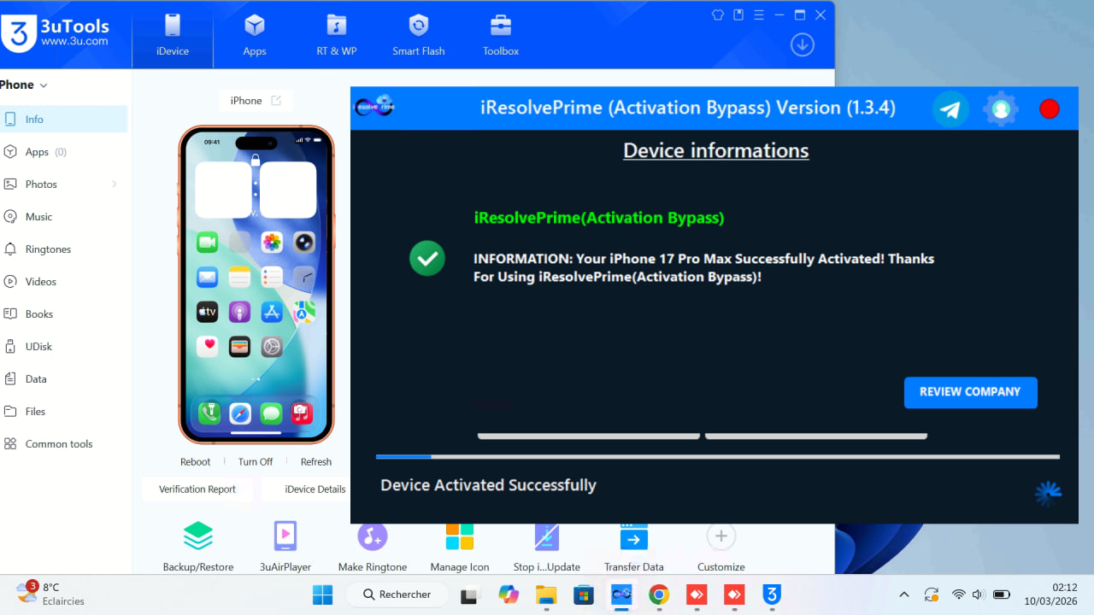Viewport: 1094px width, 615px height.
Task: Show hidden icons in the system tray
Action: tap(904, 594)
